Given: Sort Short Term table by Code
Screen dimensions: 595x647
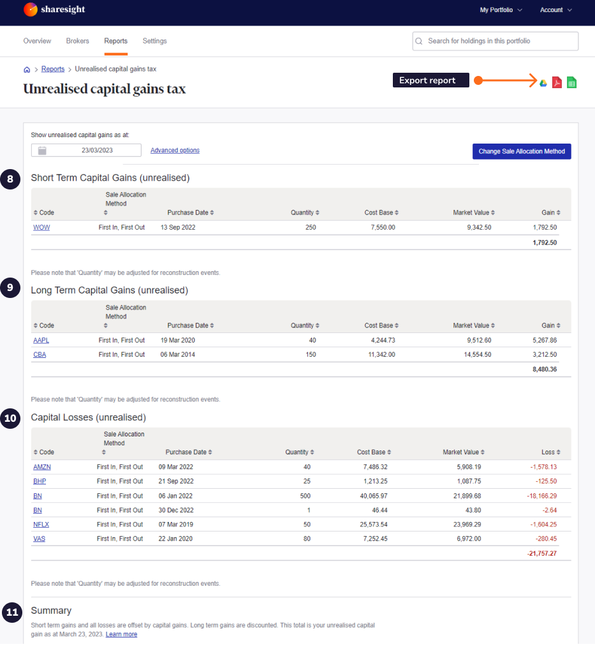Looking at the screenshot, I should tap(44, 213).
